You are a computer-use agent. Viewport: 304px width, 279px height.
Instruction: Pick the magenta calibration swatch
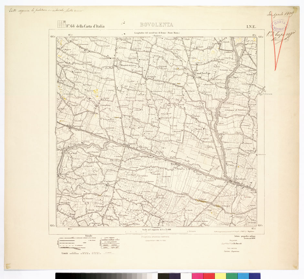[x=197, y=276]
